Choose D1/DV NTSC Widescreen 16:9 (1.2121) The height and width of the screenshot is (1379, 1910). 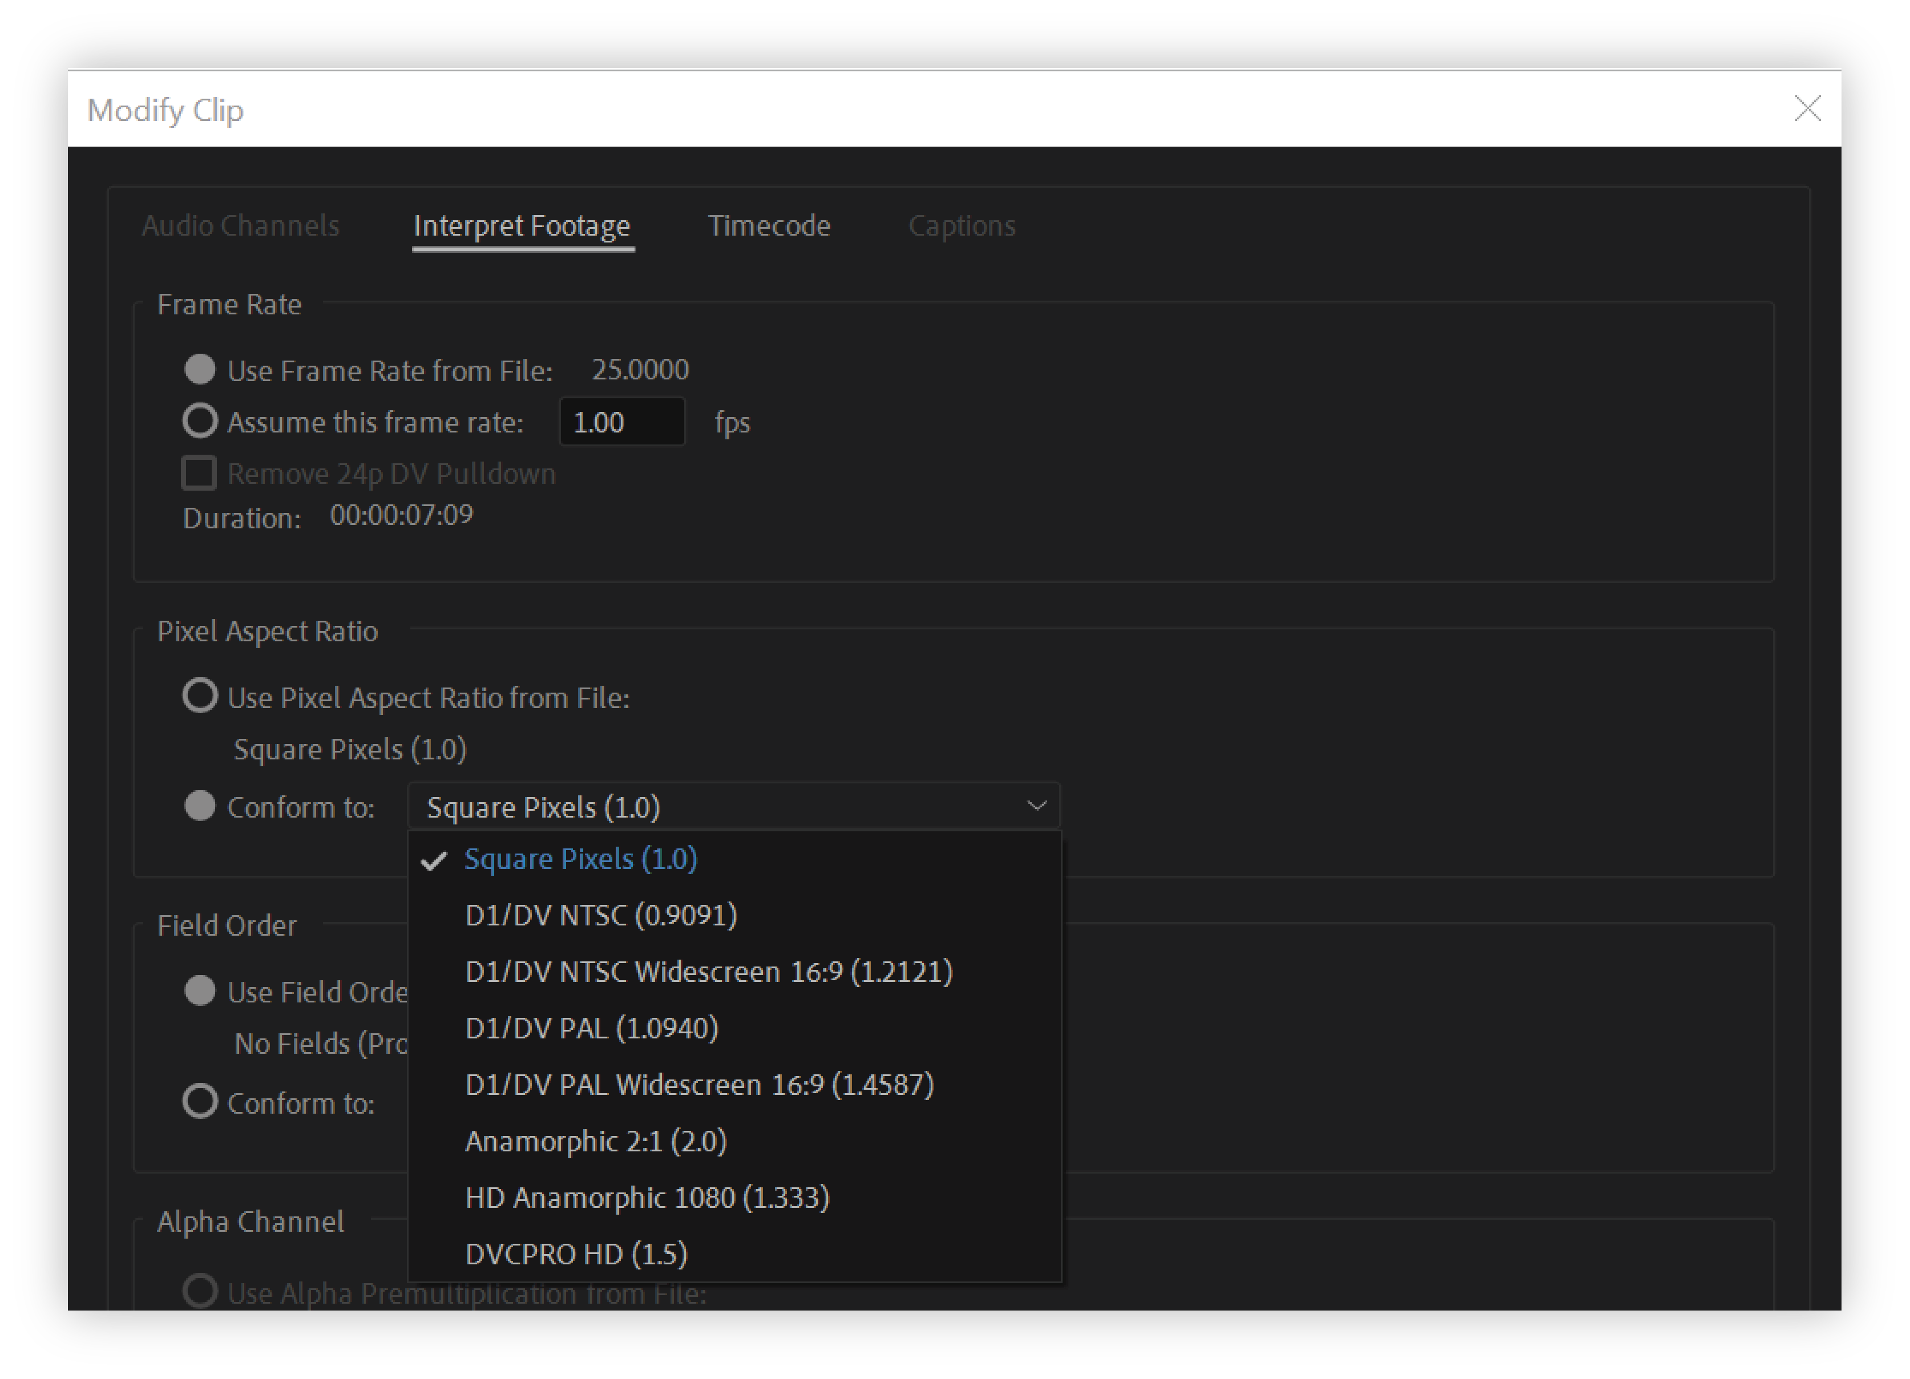(x=733, y=972)
